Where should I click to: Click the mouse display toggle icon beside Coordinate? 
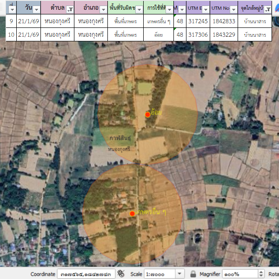[121, 274]
